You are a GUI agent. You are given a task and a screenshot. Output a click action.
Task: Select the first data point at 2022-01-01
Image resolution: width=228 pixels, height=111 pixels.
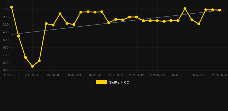[x=12, y=7]
